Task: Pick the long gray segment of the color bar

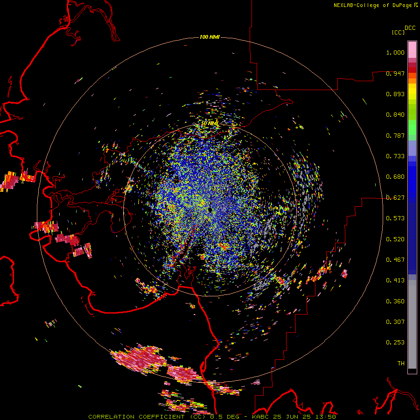Action: pos(412,324)
